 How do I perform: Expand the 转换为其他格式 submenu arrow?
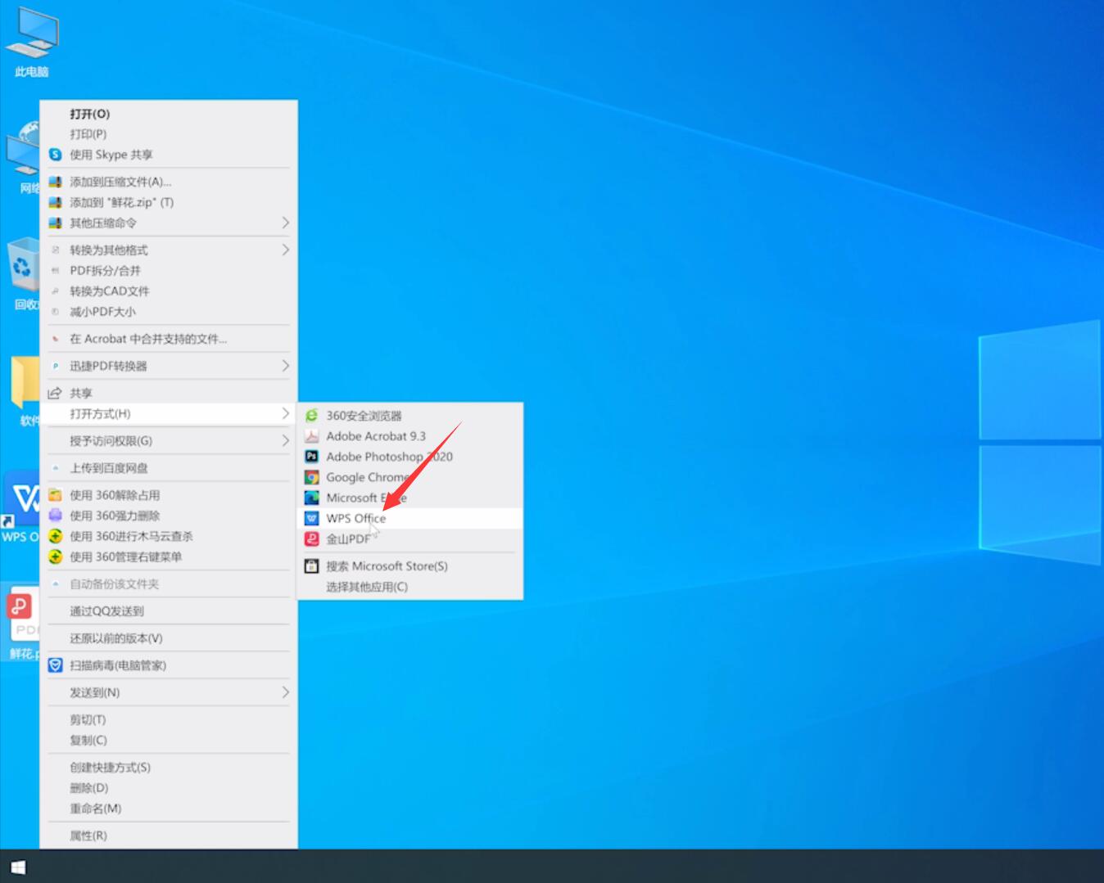coord(285,250)
